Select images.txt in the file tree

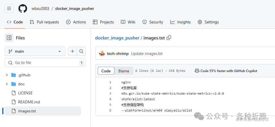tap(43, 111)
